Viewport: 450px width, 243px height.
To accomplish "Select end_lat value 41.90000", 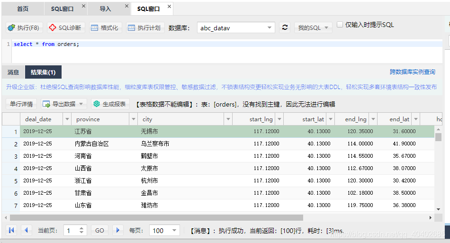I will click(x=404, y=144).
